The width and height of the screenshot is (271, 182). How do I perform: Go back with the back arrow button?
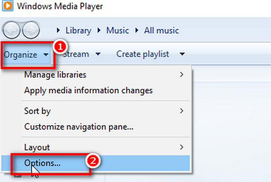11,30
